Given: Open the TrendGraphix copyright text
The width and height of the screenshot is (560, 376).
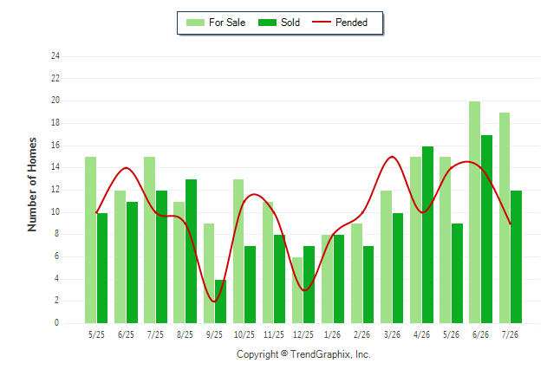Looking at the screenshot, I should coord(303,354).
